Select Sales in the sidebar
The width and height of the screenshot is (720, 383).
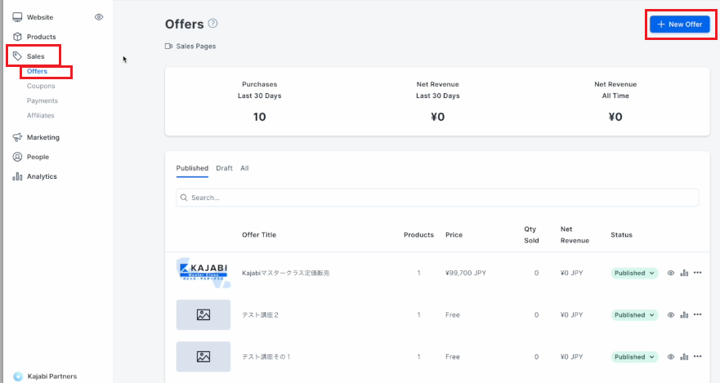(x=35, y=56)
